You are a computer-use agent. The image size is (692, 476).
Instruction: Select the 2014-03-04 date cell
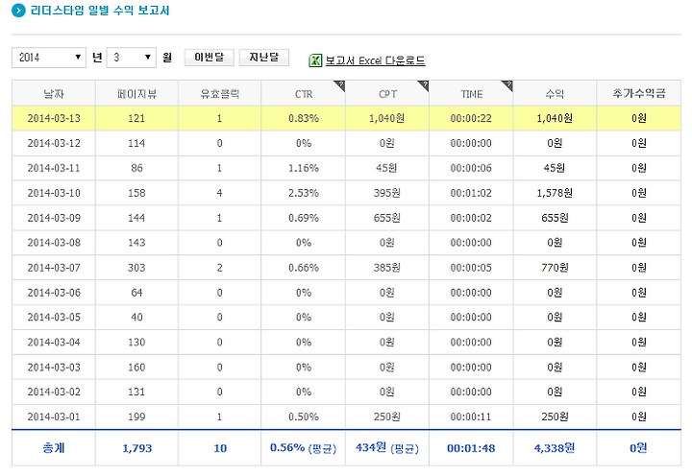(x=54, y=342)
